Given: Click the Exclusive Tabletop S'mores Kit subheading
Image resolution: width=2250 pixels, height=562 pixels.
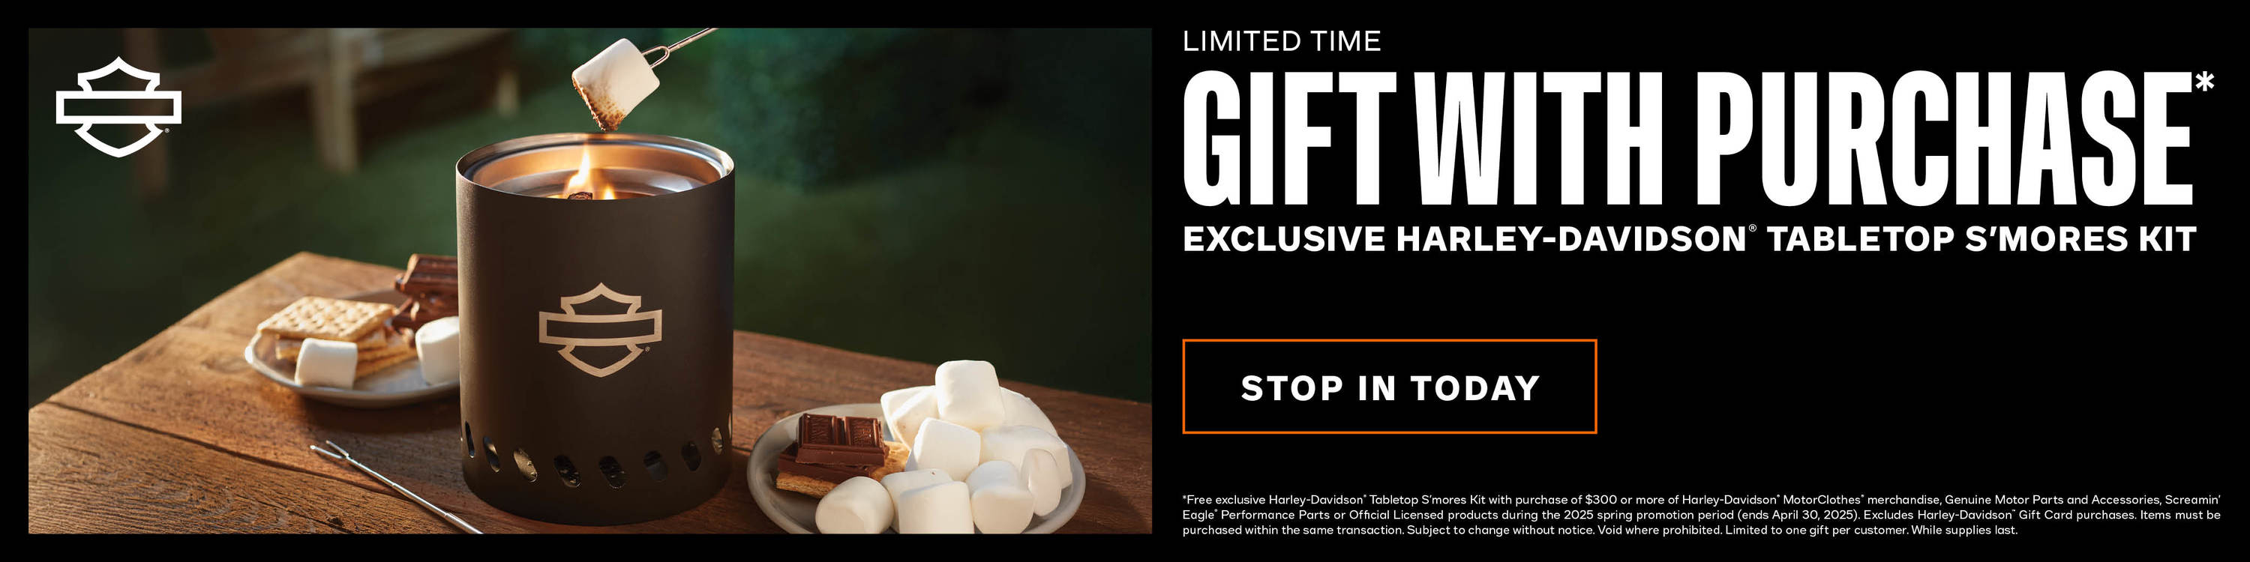Looking at the screenshot, I should [x=1689, y=239].
